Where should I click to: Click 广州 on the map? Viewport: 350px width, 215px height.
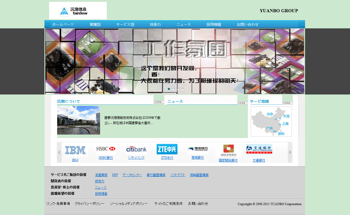click(x=269, y=128)
